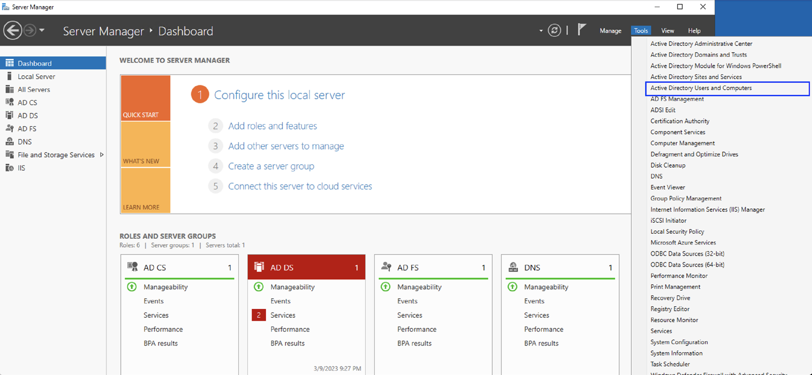Select the WHAT'S NEW tile

tap(145, 145)
